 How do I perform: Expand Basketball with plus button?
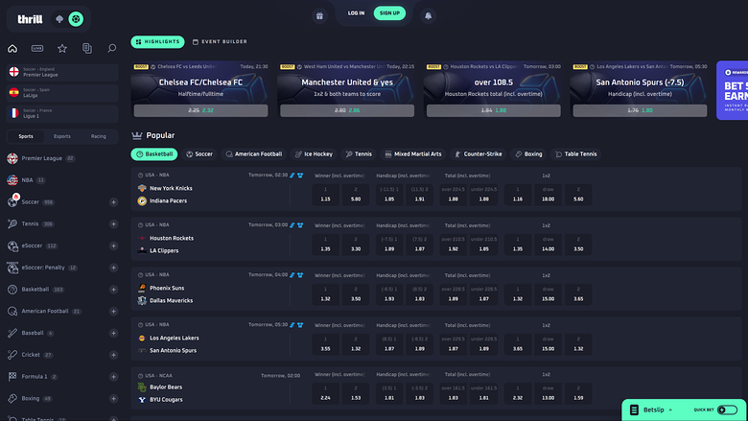(x=113, y=290)
